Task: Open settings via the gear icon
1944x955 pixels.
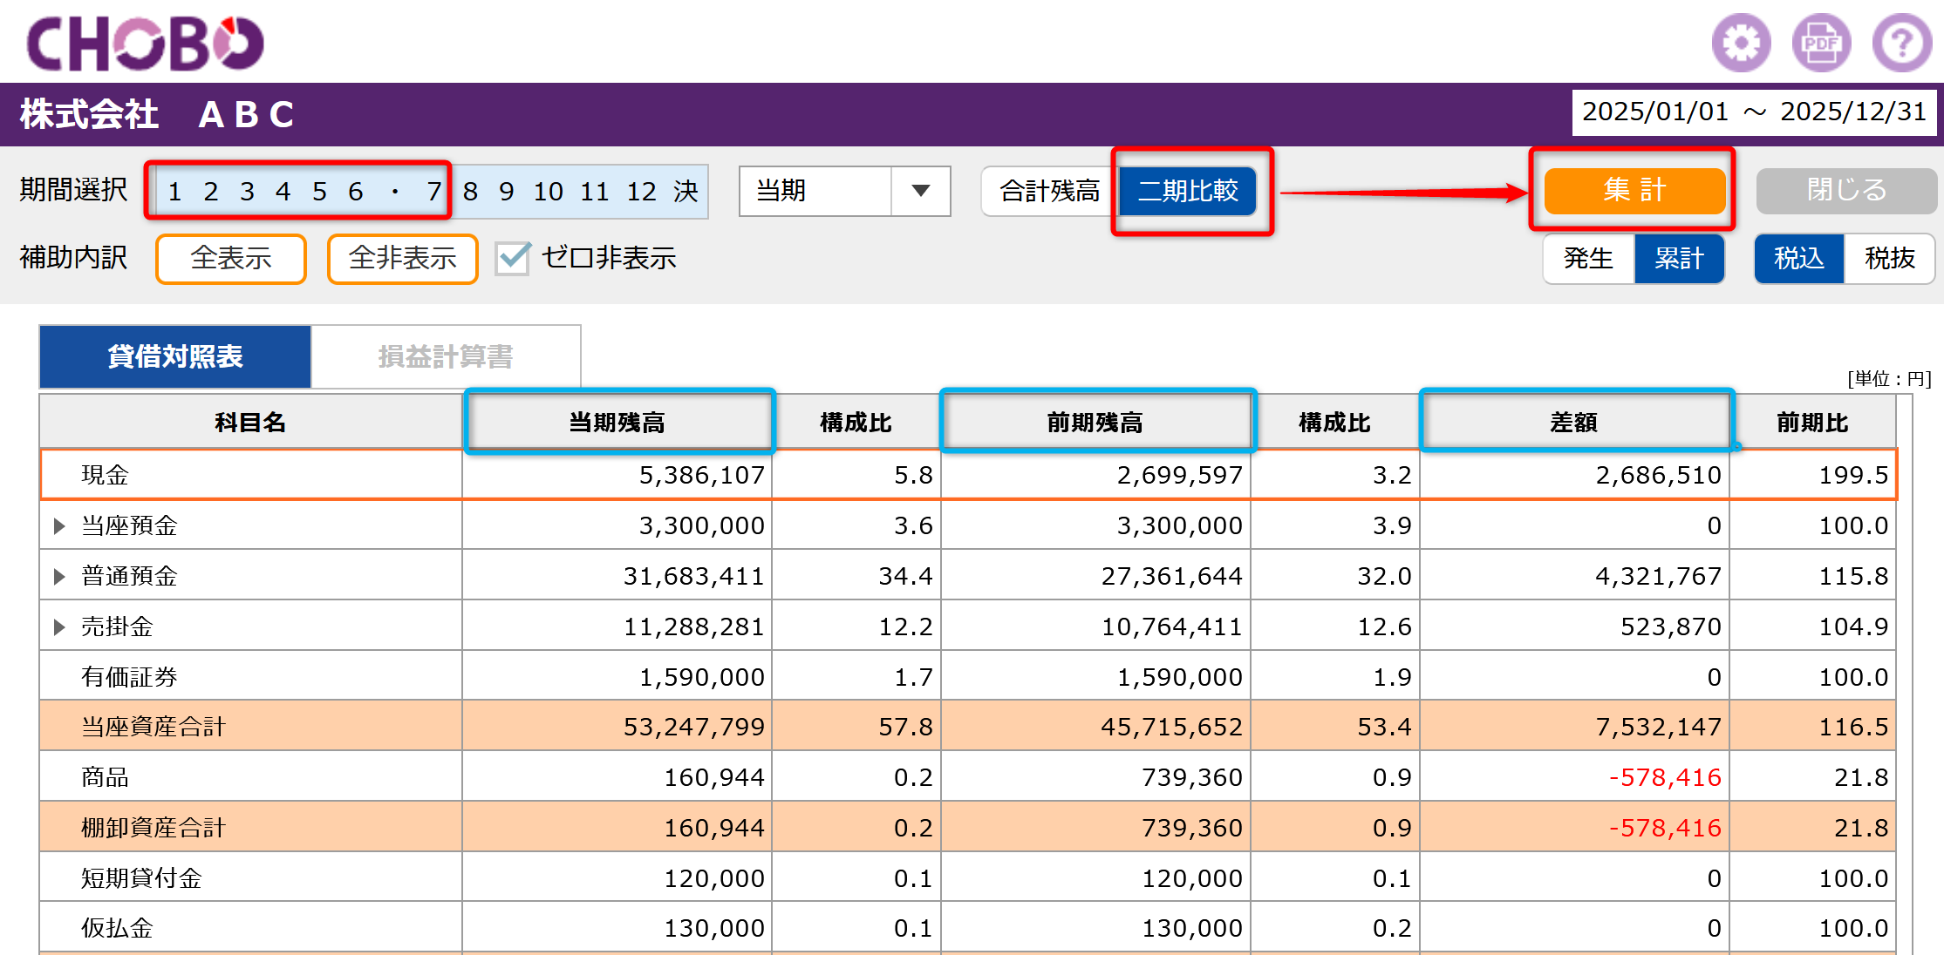Action: (x=1741, y=43)
